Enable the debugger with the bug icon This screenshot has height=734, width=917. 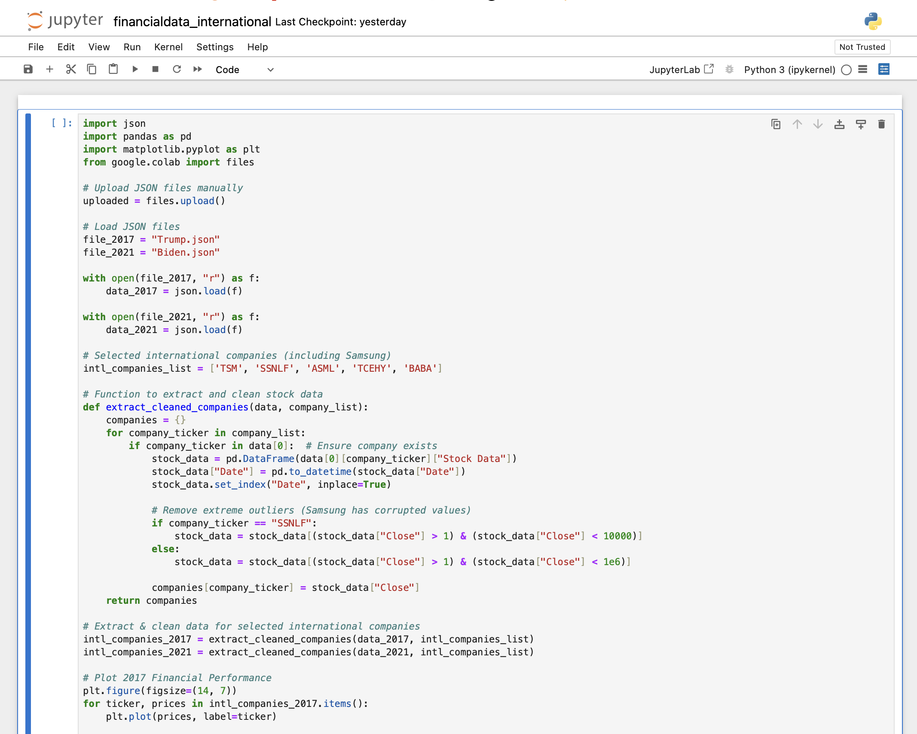(729, 69)
